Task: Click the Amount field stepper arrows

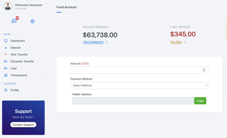Action: coord(204,70)
